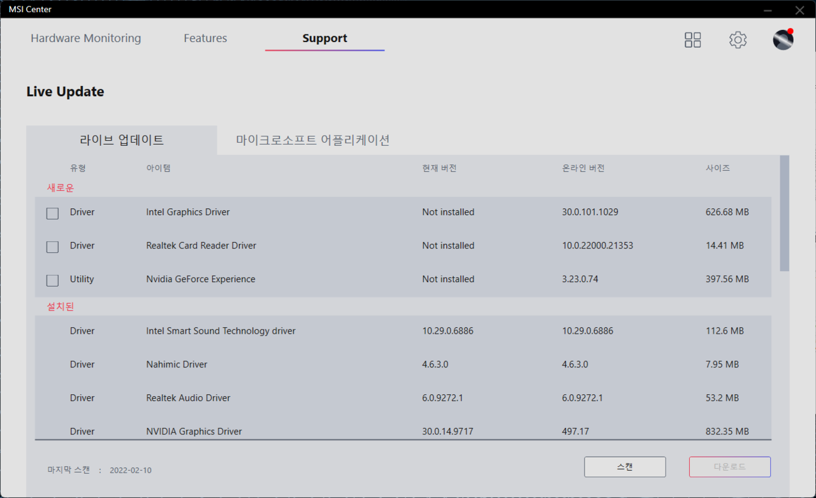This screenshot has width=816, height=498.
Task: Click the 온라인 버전 column header
Action: (x=583, y=168)
